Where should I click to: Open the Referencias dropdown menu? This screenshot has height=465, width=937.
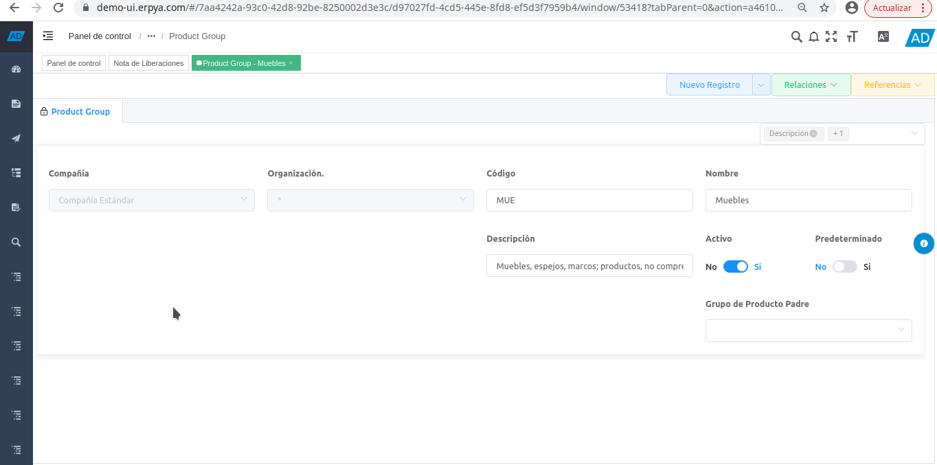[x=892, y=84]
